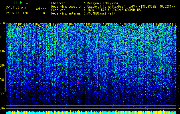
Task: Click the Ogata-vill. Akita-Pref. JAPAN location value
Action: pos(131,7)
